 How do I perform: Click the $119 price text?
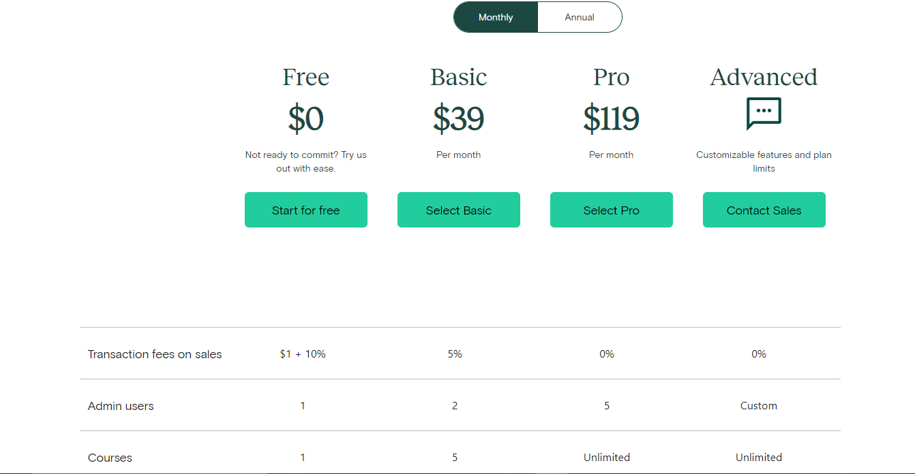(611, 119)
